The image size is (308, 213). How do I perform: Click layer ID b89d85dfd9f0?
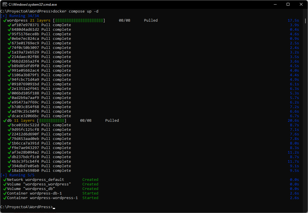(x=25, y=66)
